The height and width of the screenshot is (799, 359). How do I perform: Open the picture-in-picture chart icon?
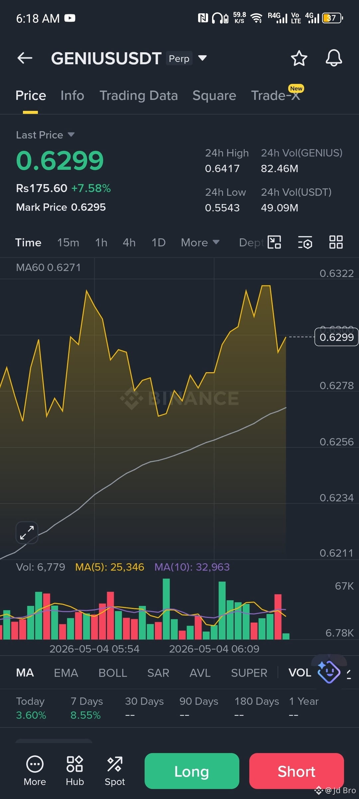click(x=275, y=242)
